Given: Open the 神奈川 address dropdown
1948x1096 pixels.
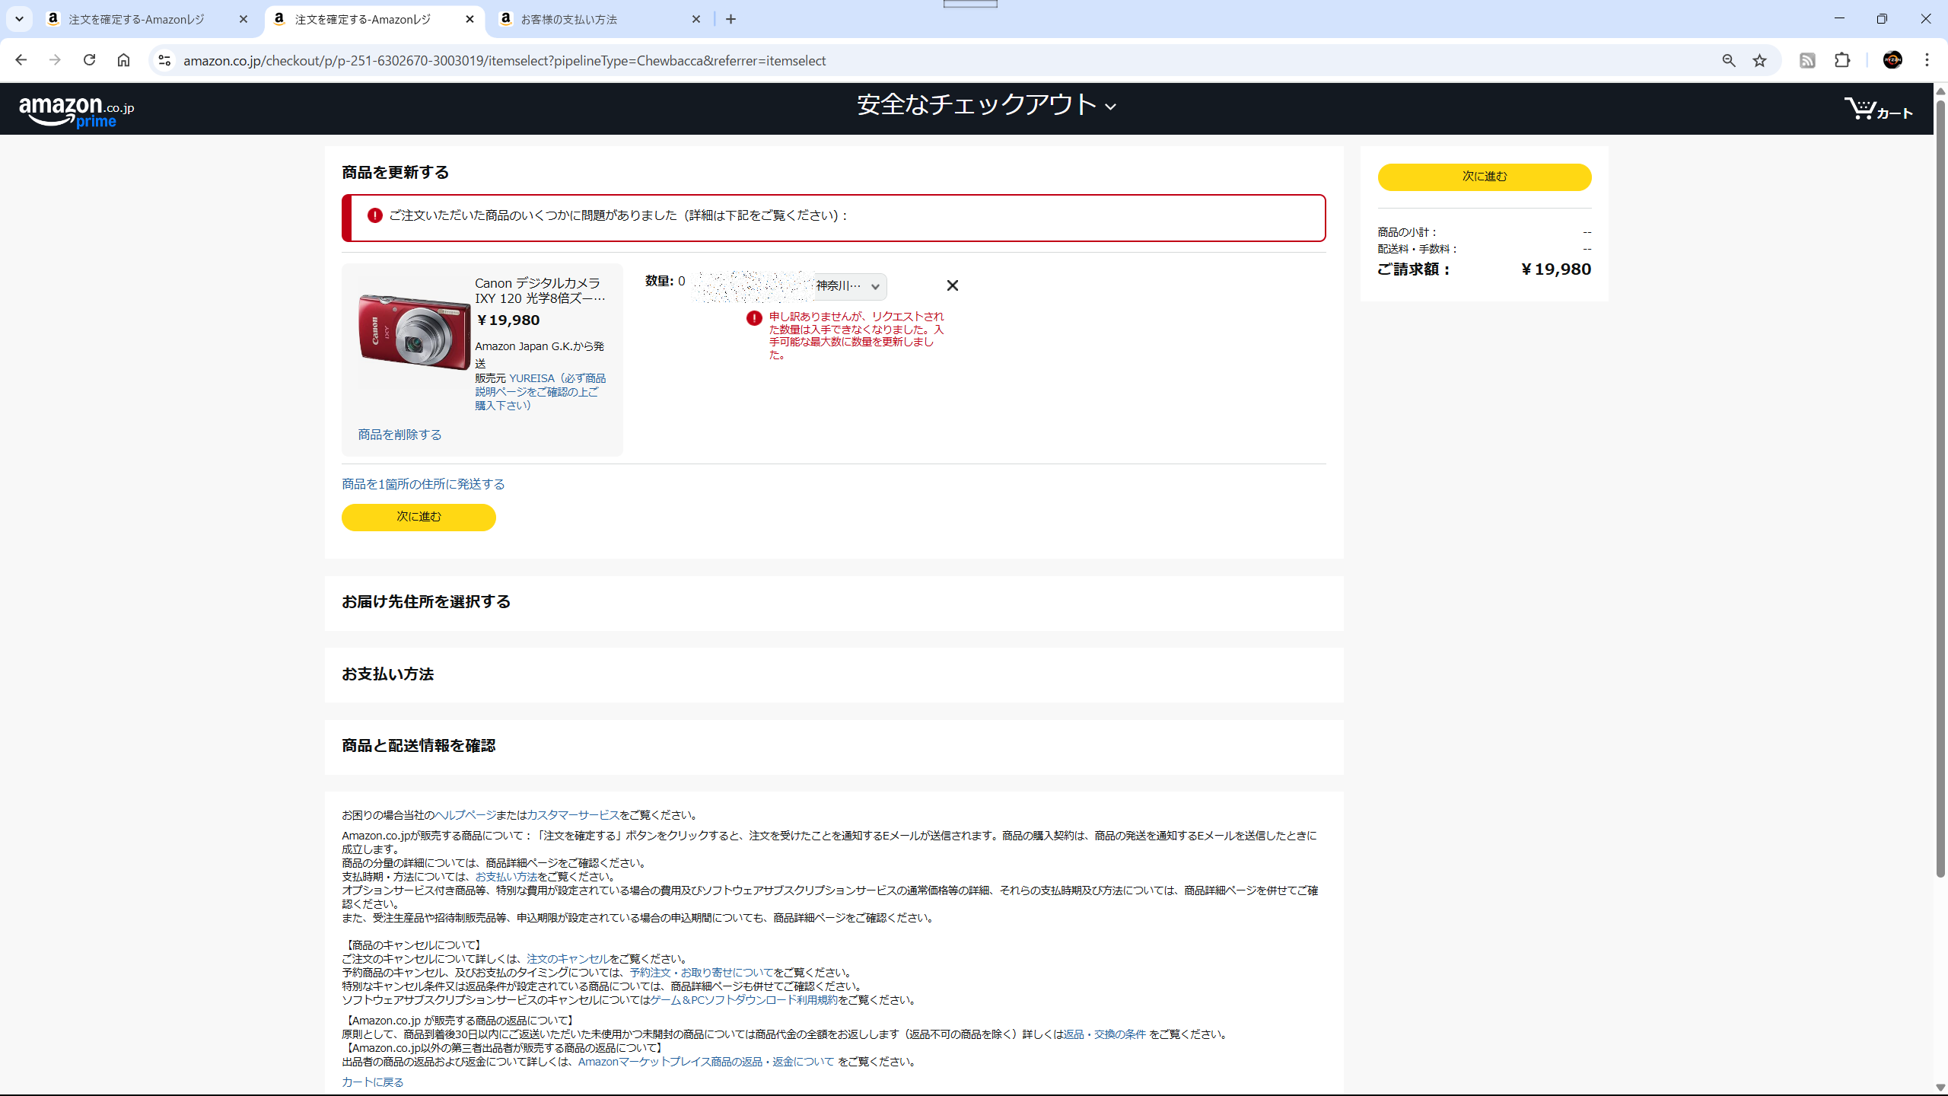Looking at the screenshot, I should [848, 286].
